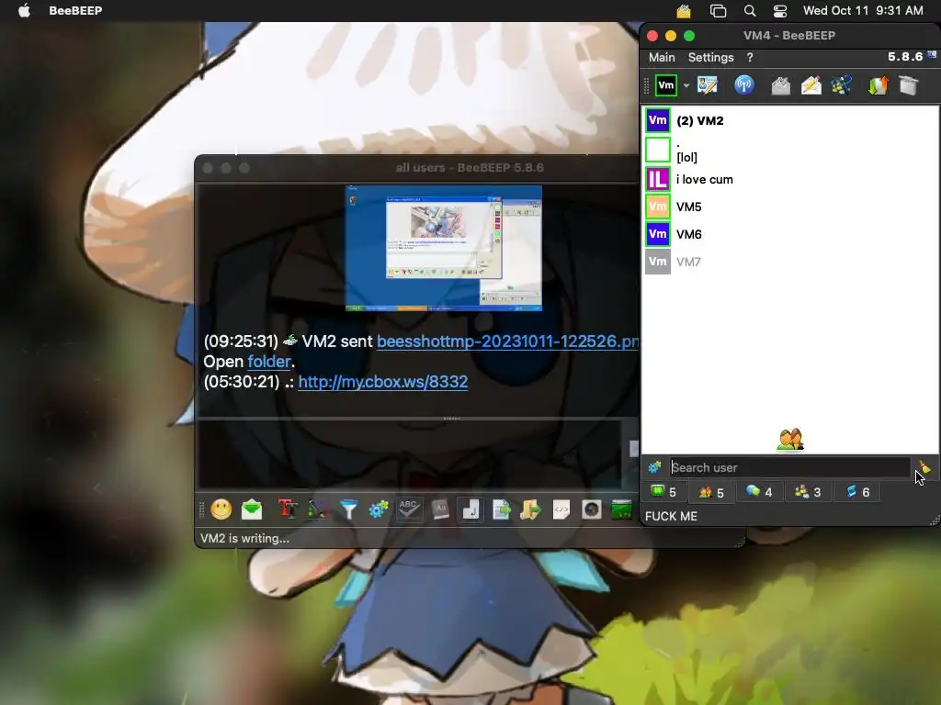Image resolution: width=941 pixels, height=705 pixels.
Task: Click the send folder icon with green arrow
Action: 530,509
